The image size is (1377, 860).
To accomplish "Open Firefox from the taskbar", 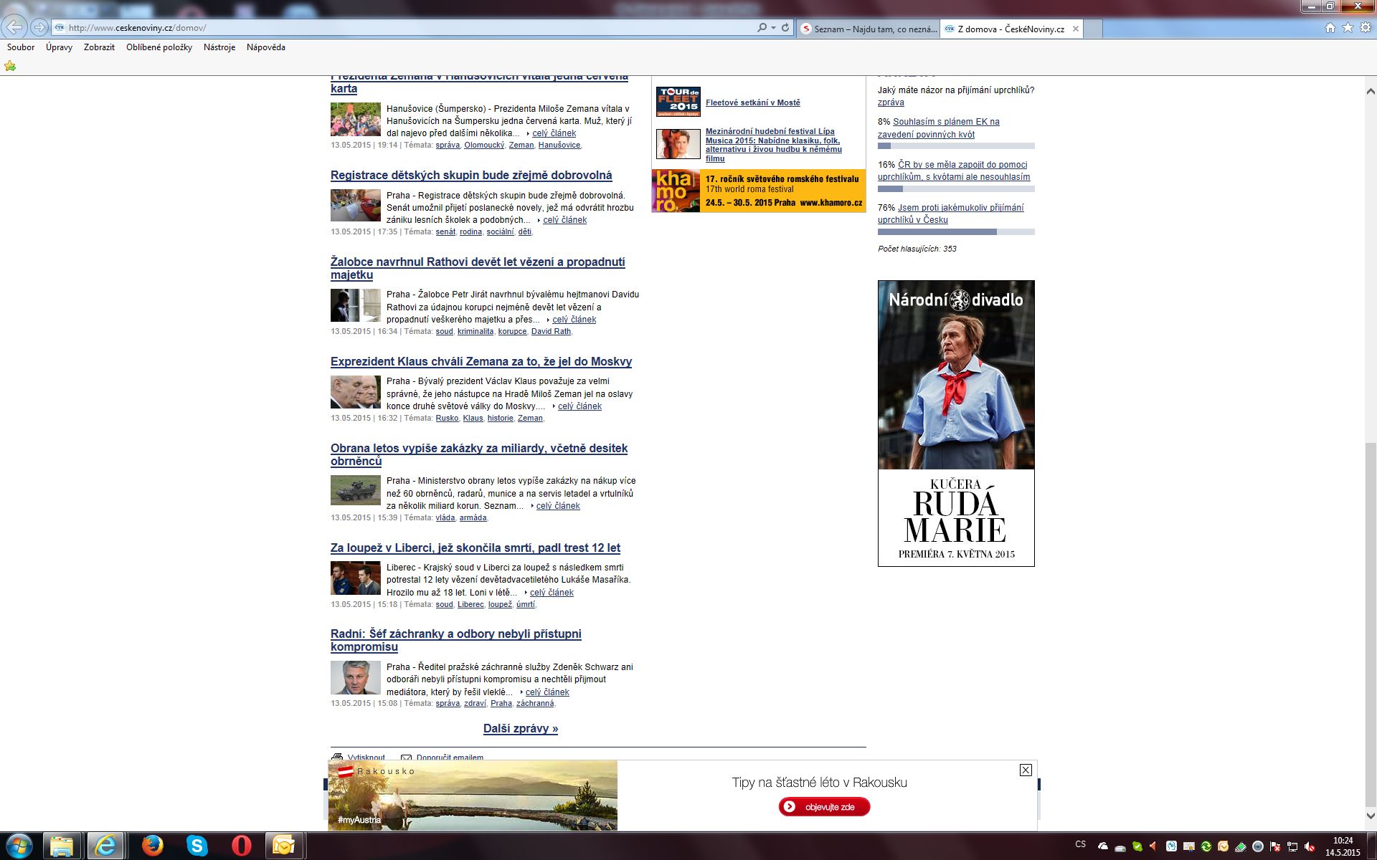I will coord(152,846).
